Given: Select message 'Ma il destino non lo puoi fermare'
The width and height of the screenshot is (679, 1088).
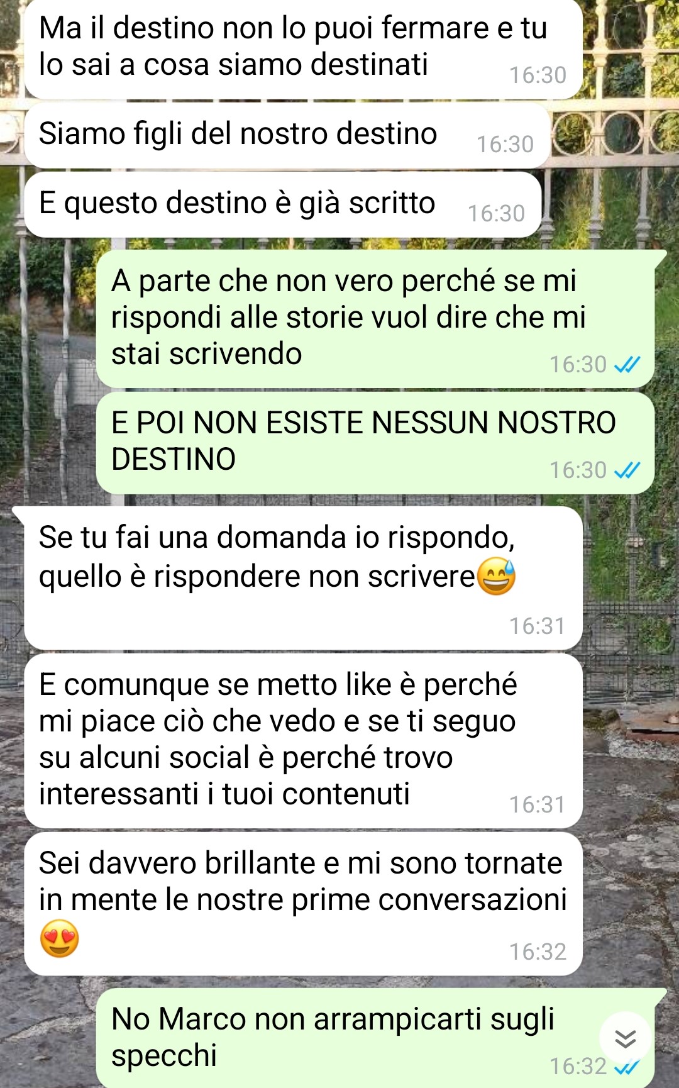Looking at the screenshot, I should 303,49.
